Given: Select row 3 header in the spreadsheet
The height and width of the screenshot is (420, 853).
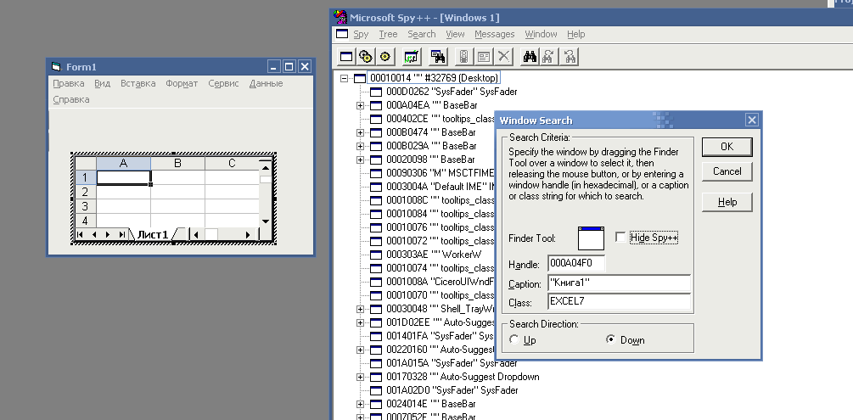Looking at the screenshot, I should click(x=85, y=206).
